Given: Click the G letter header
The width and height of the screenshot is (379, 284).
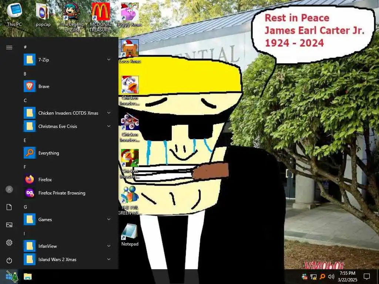Looking at the screenshot, I should click(x=25, y=207).
